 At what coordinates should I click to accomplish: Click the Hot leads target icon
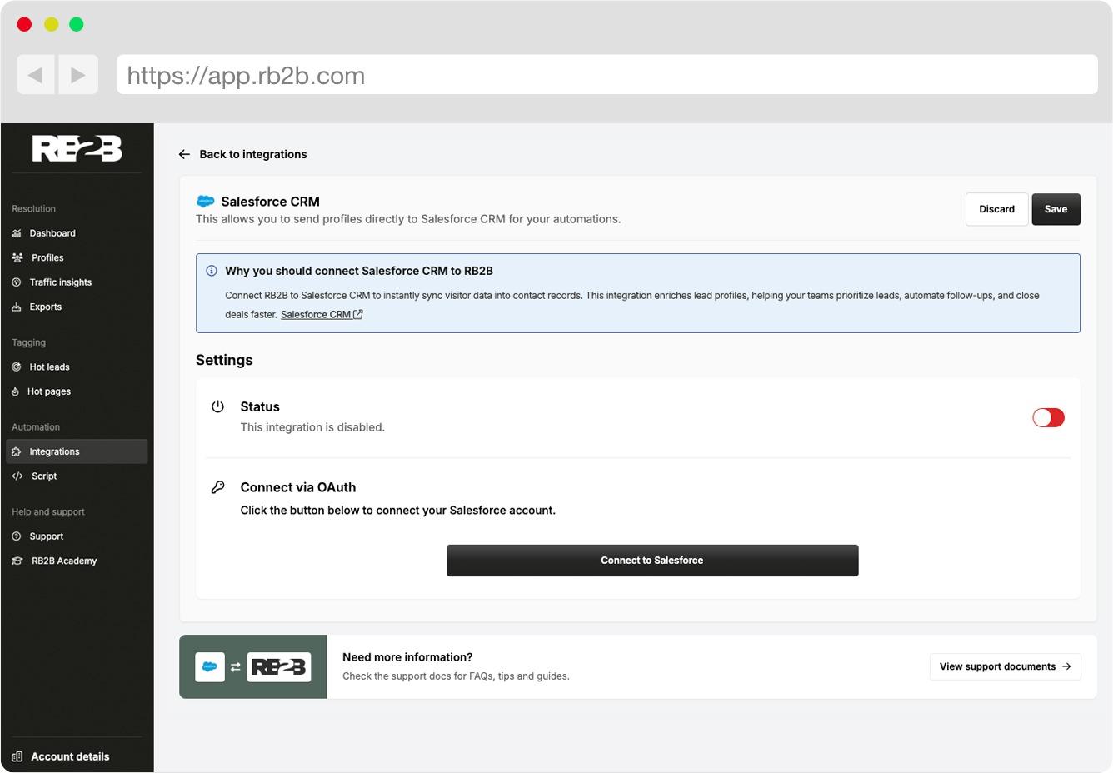[17, 367]
